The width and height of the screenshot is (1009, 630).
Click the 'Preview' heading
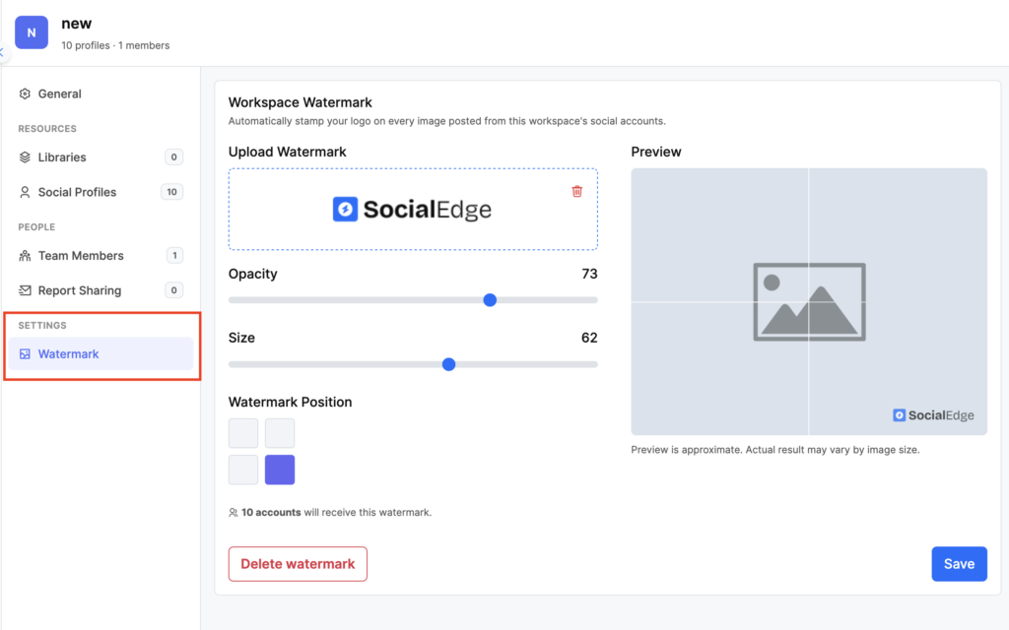click(x=655, y=152)
